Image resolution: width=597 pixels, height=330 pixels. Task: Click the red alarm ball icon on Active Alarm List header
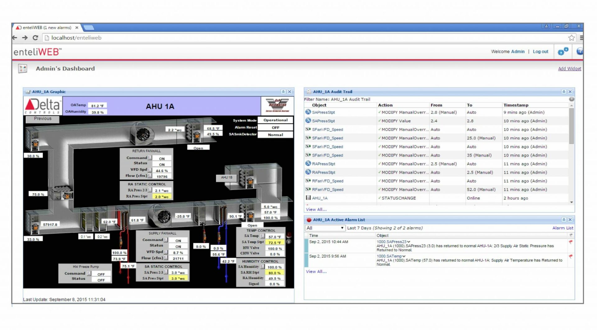pos(309,219)
